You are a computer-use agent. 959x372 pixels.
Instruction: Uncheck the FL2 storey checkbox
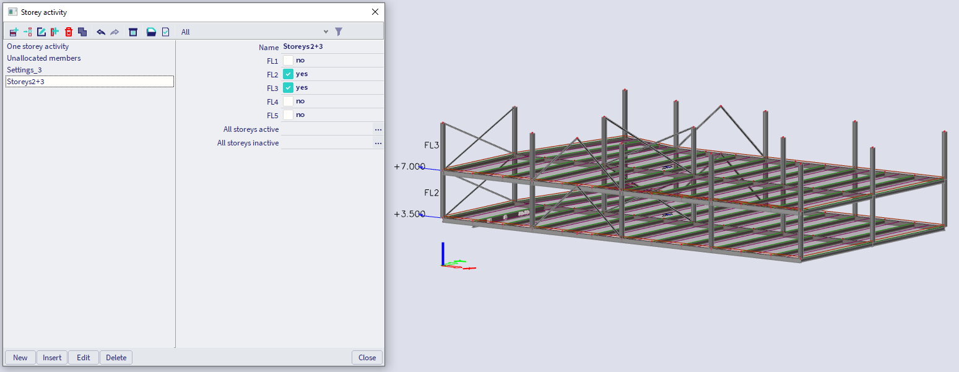point(288,74)
